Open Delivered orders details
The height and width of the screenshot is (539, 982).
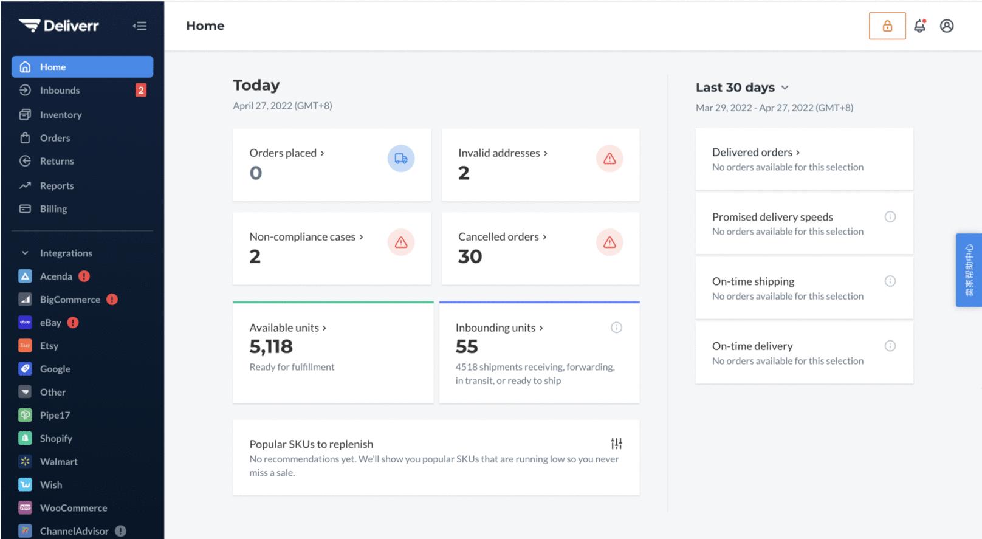[x=755, y=153]
